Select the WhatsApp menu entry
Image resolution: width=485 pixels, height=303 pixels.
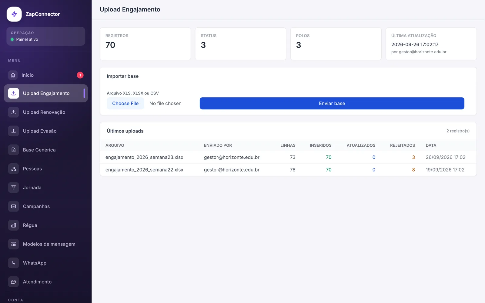coord(46,263)
